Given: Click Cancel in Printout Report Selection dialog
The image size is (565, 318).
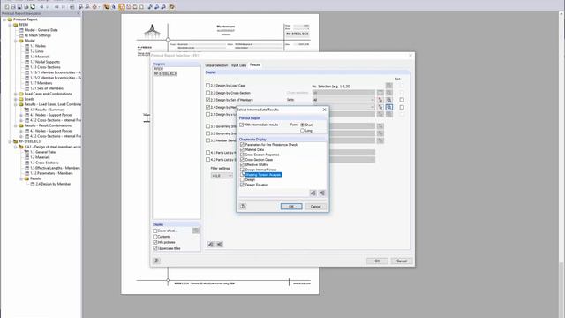Looking at the screenshot, I should tap(402, 261).
